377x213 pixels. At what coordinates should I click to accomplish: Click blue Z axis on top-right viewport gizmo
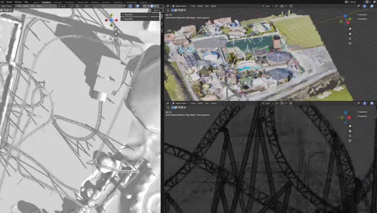pyautogui.click(x=345, y=16)
